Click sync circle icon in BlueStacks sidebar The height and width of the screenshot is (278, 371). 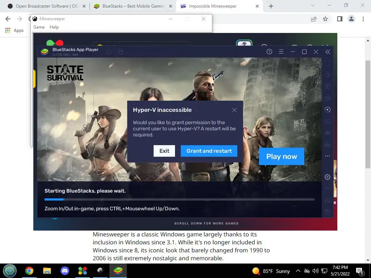[328, 121]
